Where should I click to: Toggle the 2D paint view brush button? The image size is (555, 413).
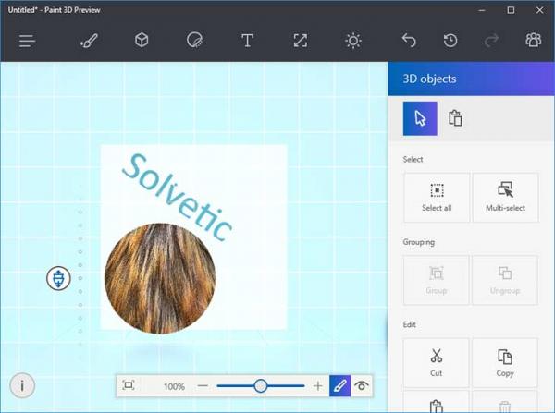[x=339, y=386]
